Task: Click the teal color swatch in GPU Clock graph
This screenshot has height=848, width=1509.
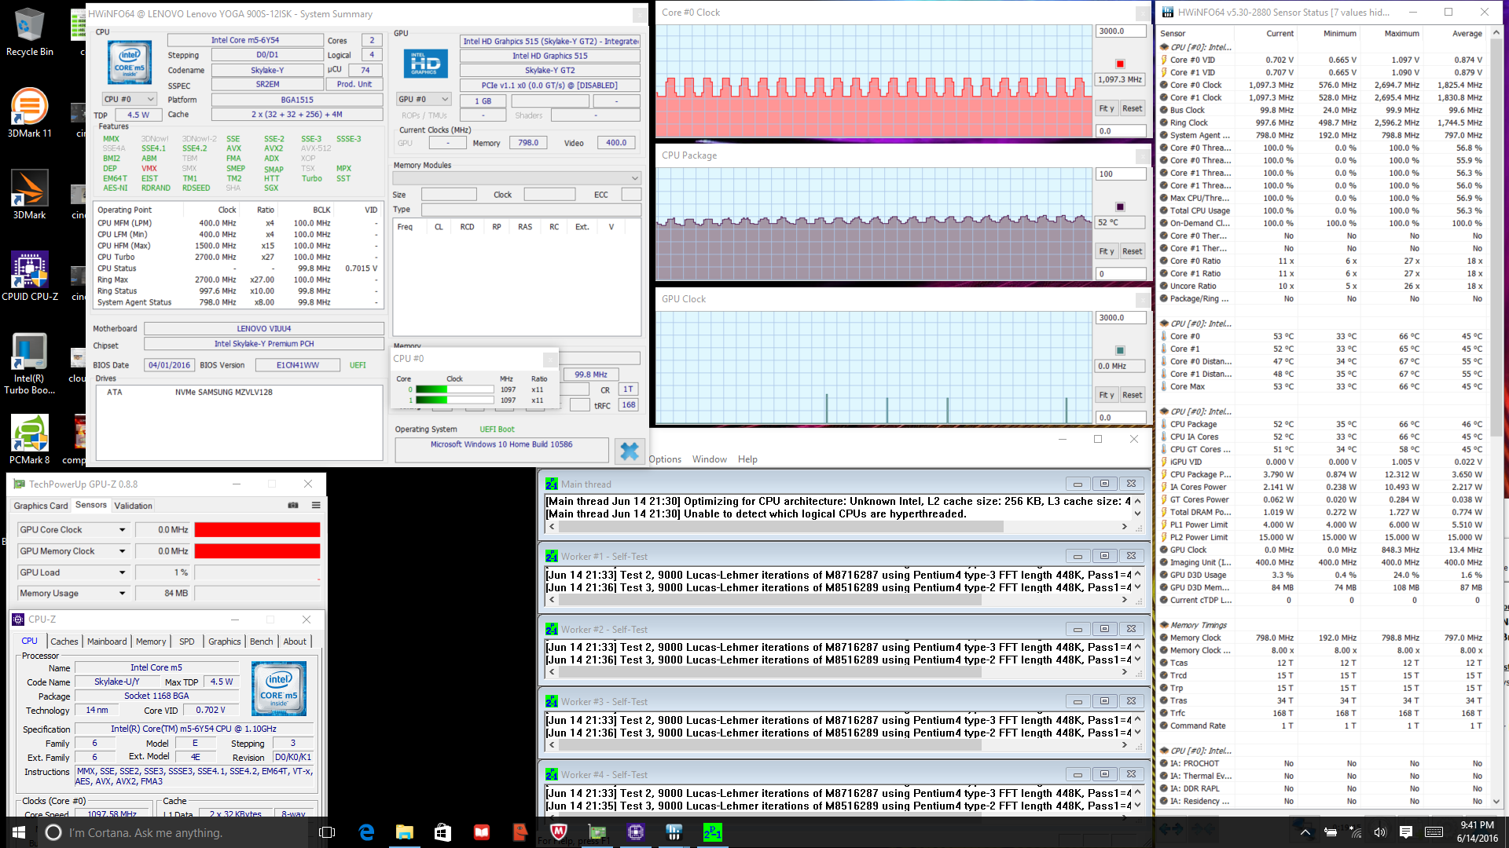Action: (1120, 351)
